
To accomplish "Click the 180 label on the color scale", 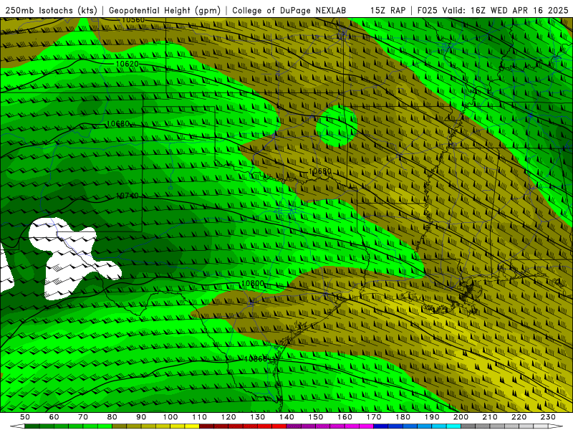I will tap(403, 417).
